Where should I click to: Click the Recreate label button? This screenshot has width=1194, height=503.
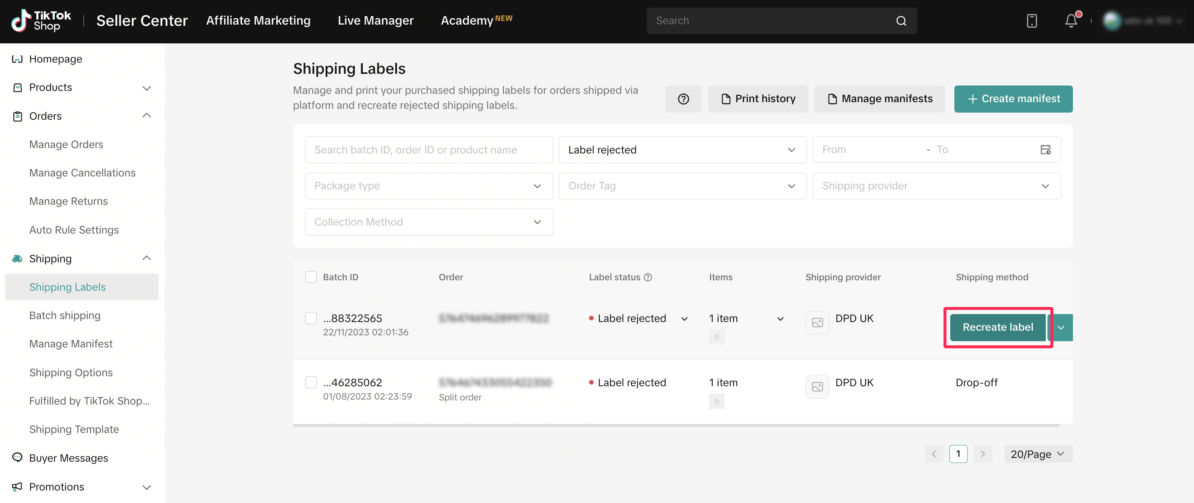[997, 327]
